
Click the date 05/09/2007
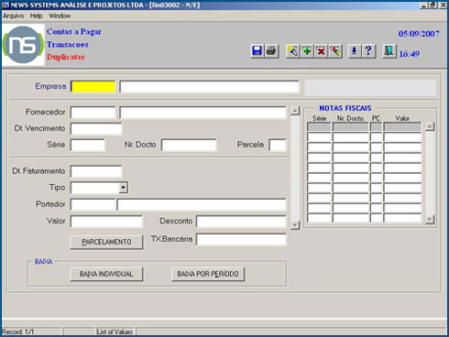419,34
